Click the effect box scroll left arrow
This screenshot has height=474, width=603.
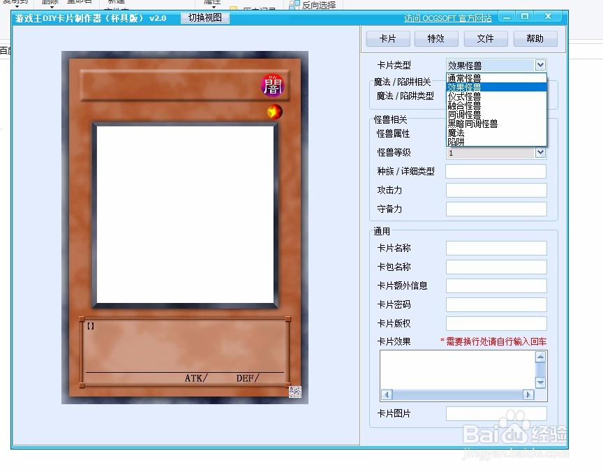tap(387, 394)
